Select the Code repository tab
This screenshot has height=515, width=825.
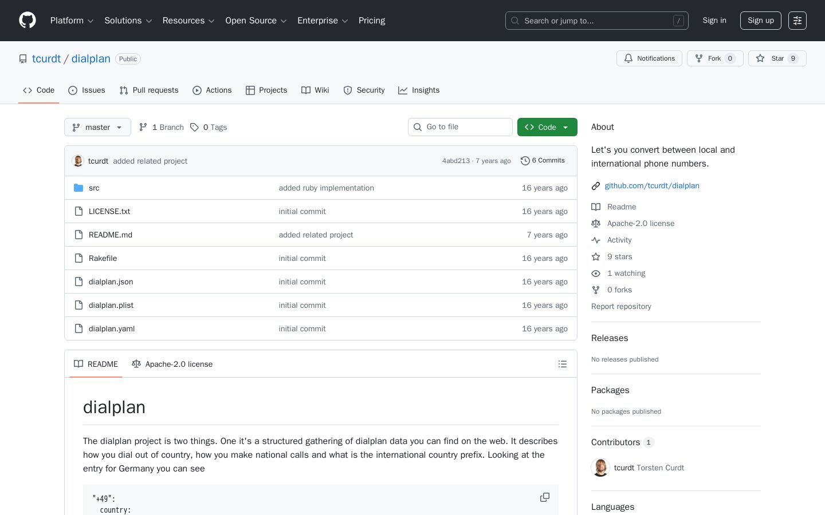tap(39, 90)
